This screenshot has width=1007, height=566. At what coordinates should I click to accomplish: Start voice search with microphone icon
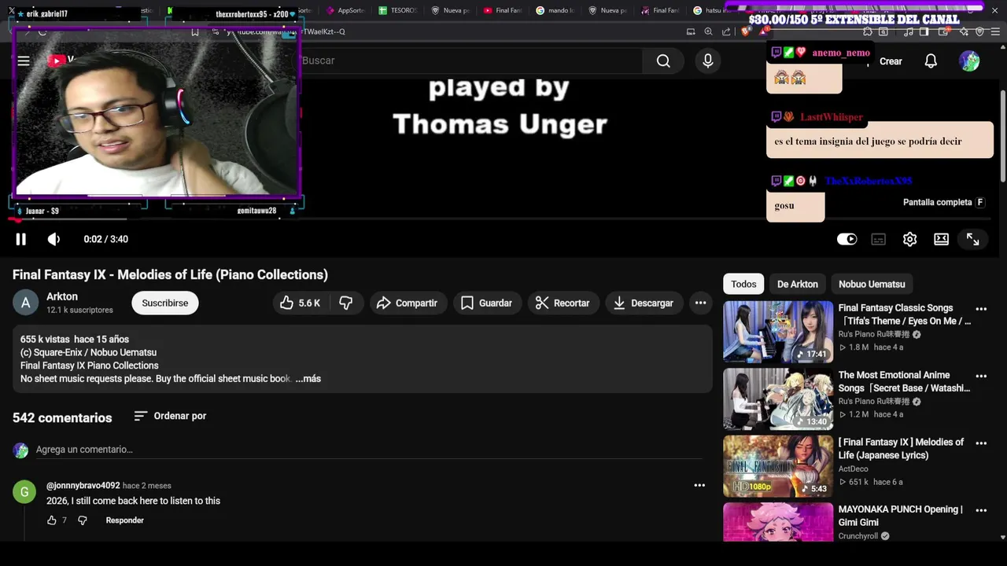[x=708, y=61]
